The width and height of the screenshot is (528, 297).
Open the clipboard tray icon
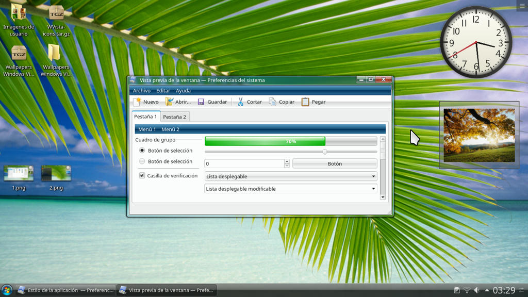(x=457, y=290)
